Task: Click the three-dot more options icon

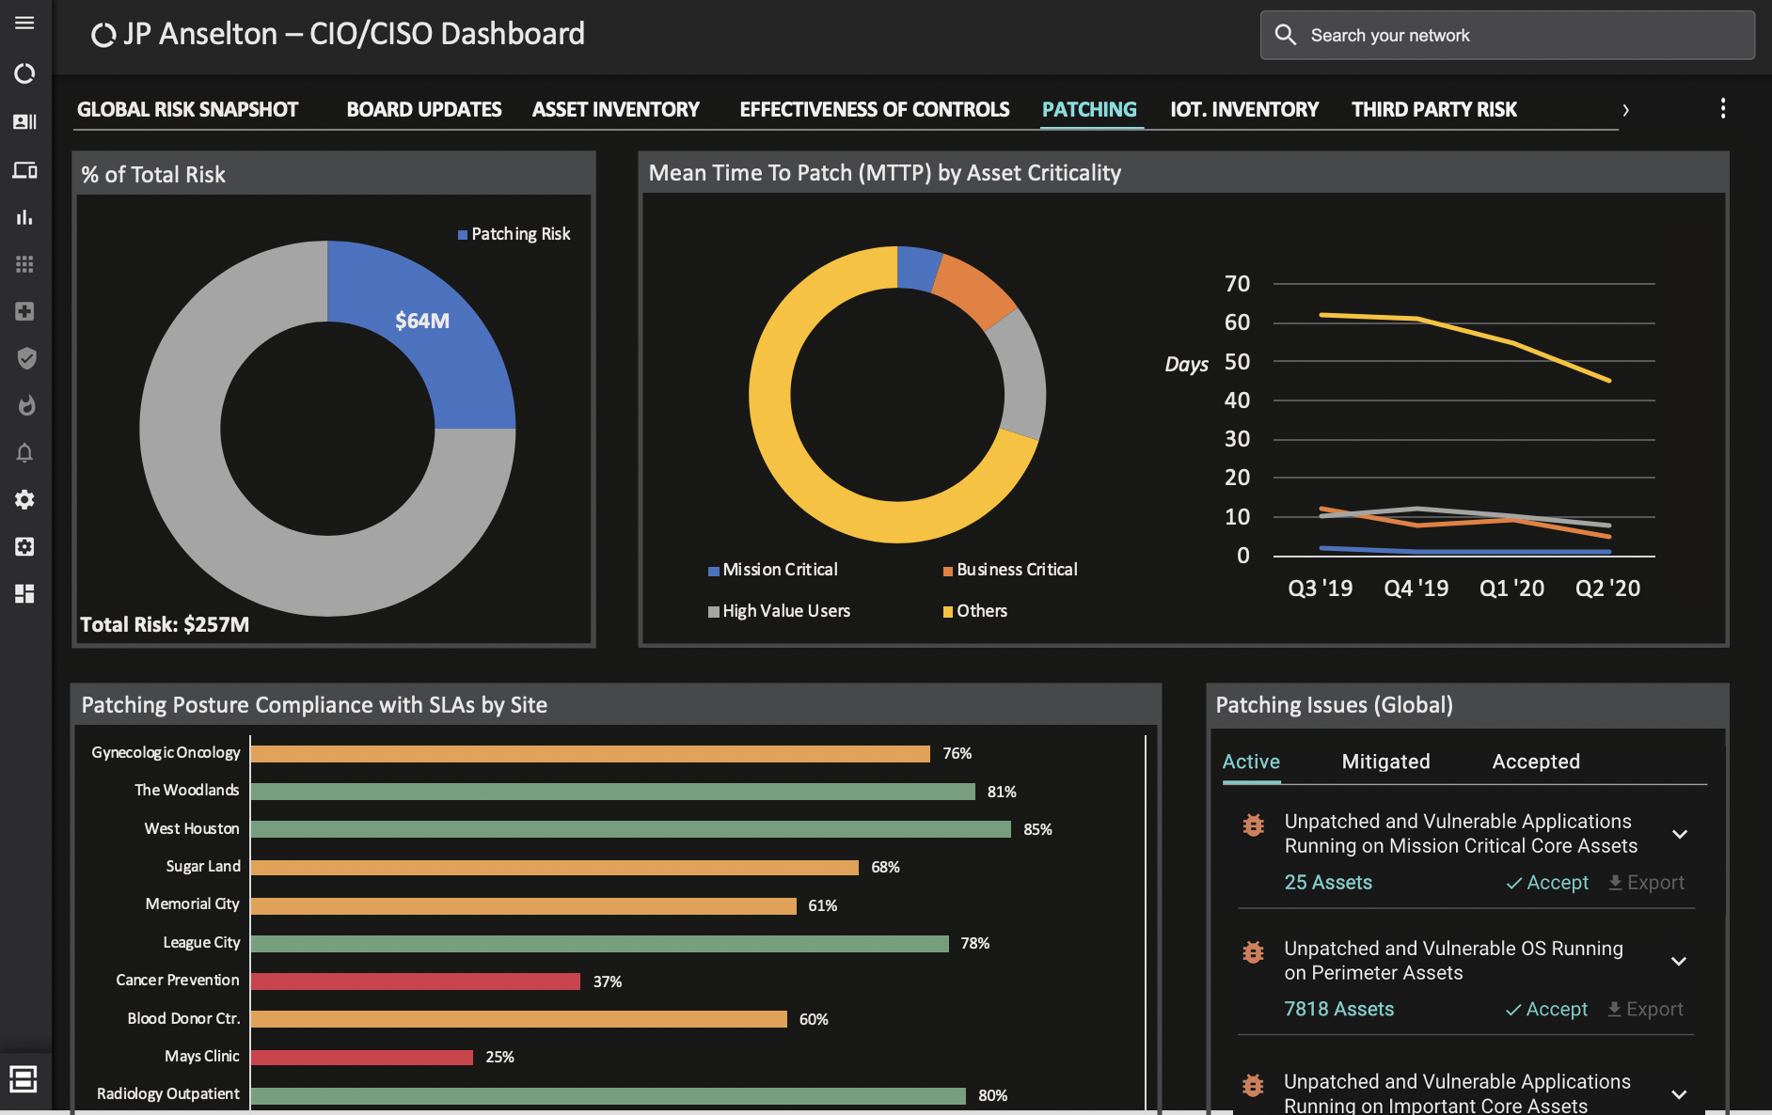Action: point(1722,109)
